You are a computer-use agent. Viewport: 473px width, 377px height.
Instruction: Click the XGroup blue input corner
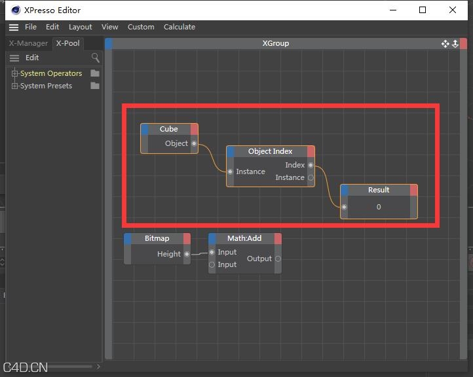point(109,43)
